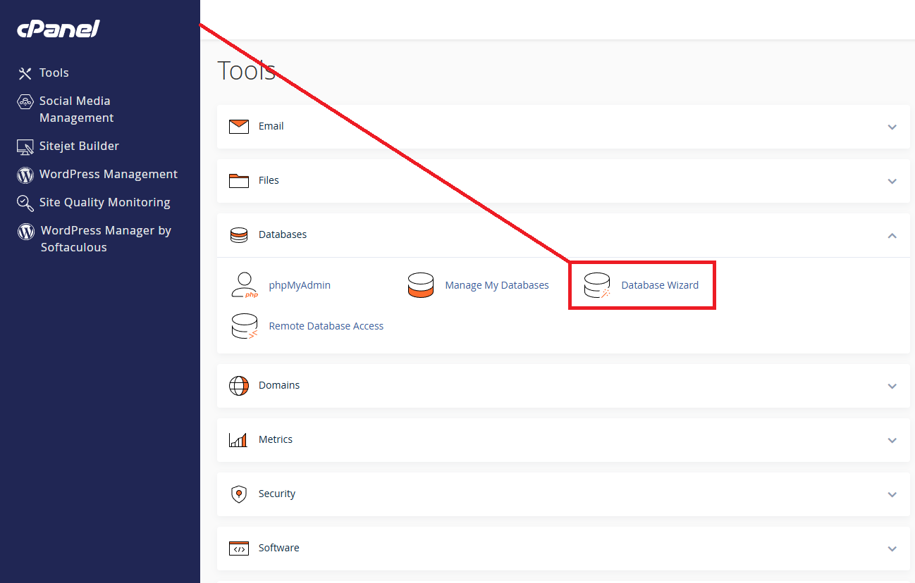
Task: Click the Site Quality Monitoring magnifier icon
Action: (25, 203)
